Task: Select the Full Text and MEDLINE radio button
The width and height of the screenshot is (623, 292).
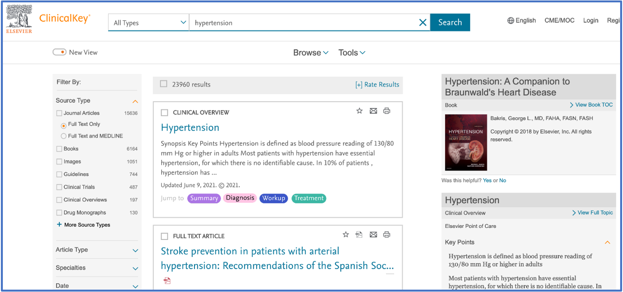Action: [x=64, y=136]
